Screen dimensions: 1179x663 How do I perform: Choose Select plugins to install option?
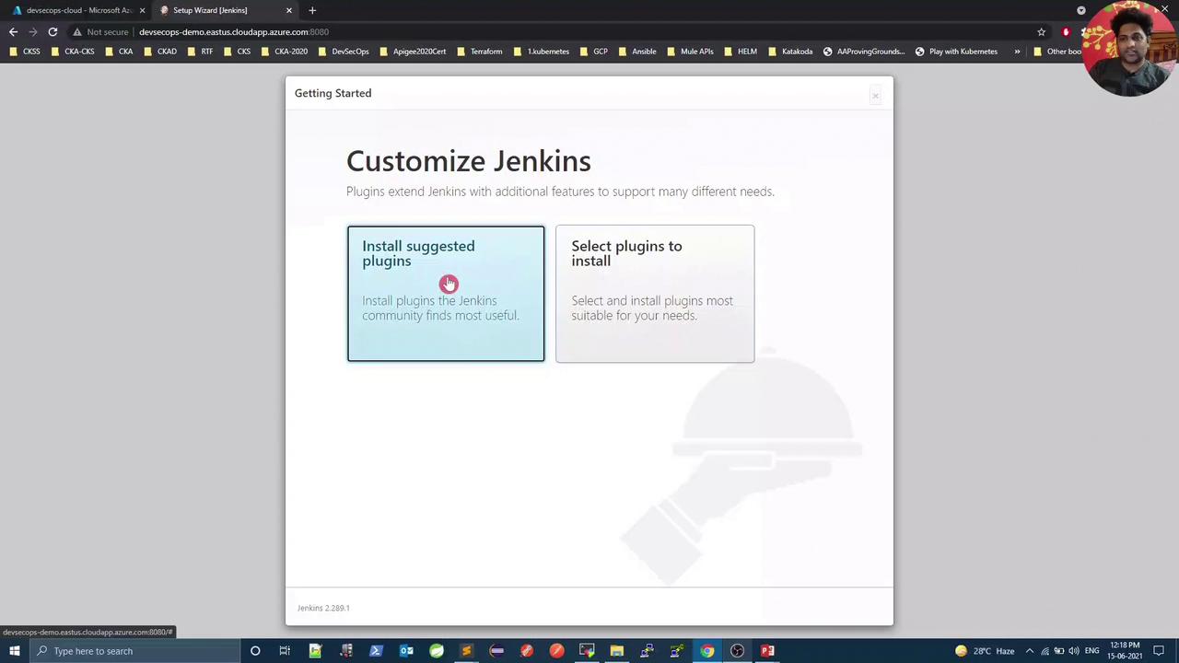click(x=654, y=294)
